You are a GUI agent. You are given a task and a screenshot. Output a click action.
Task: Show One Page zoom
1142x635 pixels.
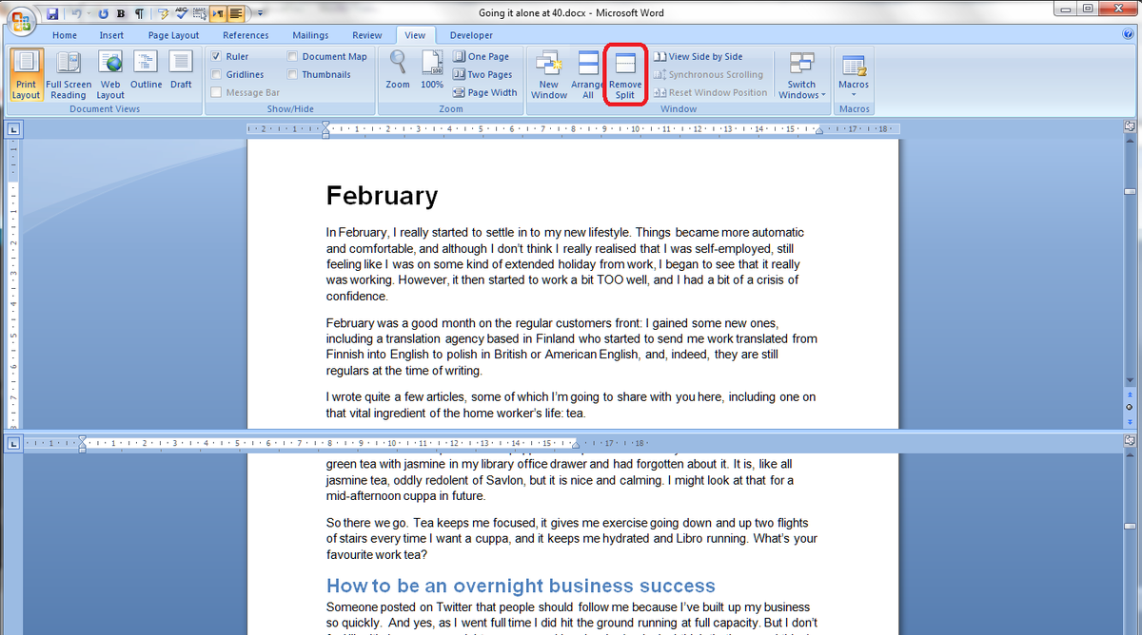click(482, 57)
